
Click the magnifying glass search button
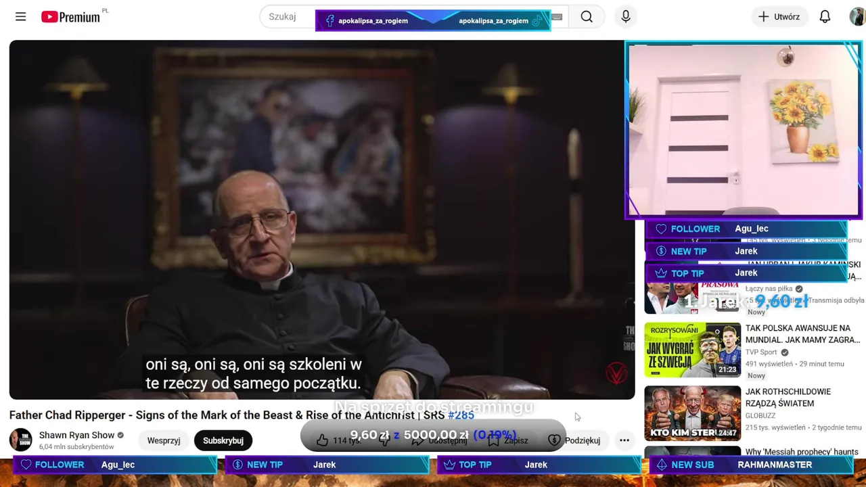coord(587,17)
